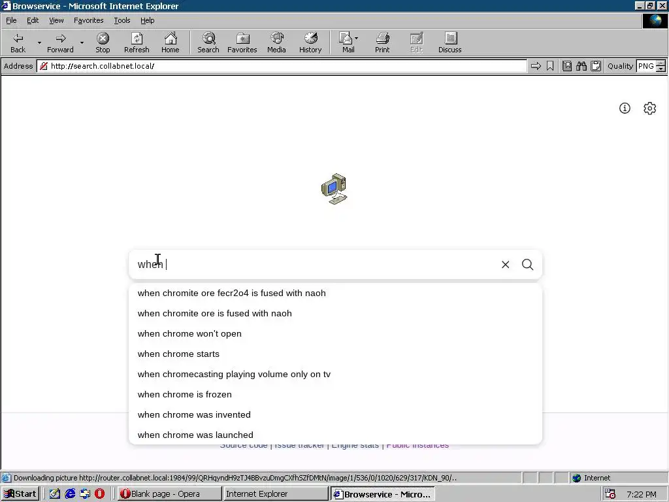This screenshot has height=502, width=669.
Task: Select suggestion 'when chrome is frozen'
Action: pyautogui.click(x=335, y=394)
